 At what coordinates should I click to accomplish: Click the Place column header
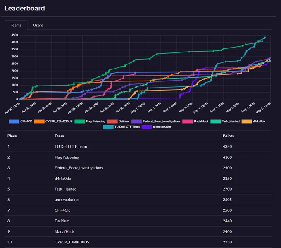[12, 136]
